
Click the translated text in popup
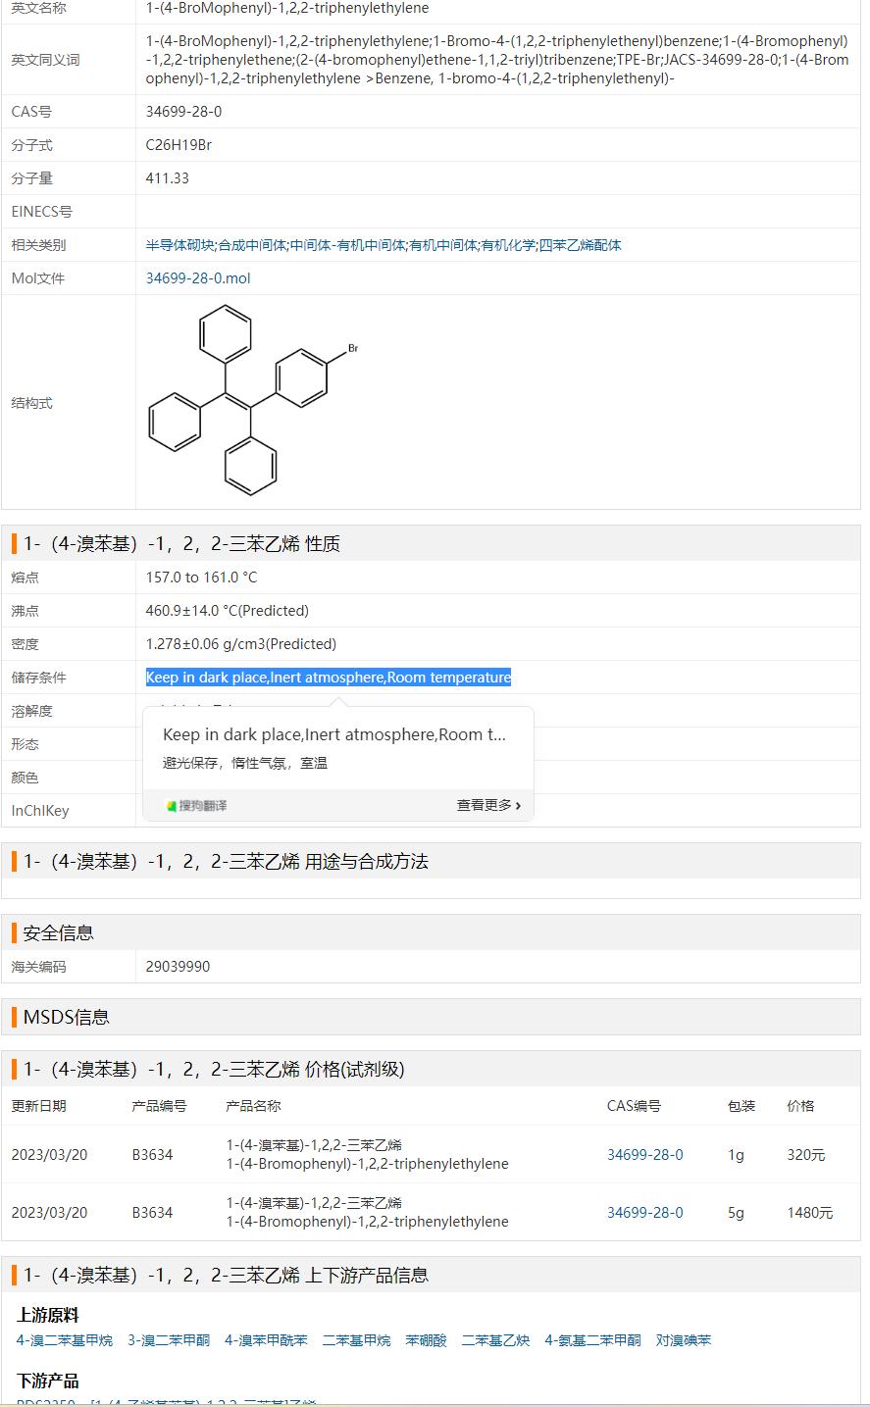tap(245, 763)
